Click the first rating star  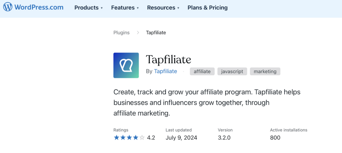coord(117,138)
